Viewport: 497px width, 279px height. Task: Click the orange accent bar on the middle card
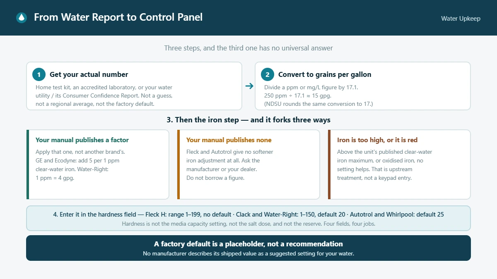179,165
